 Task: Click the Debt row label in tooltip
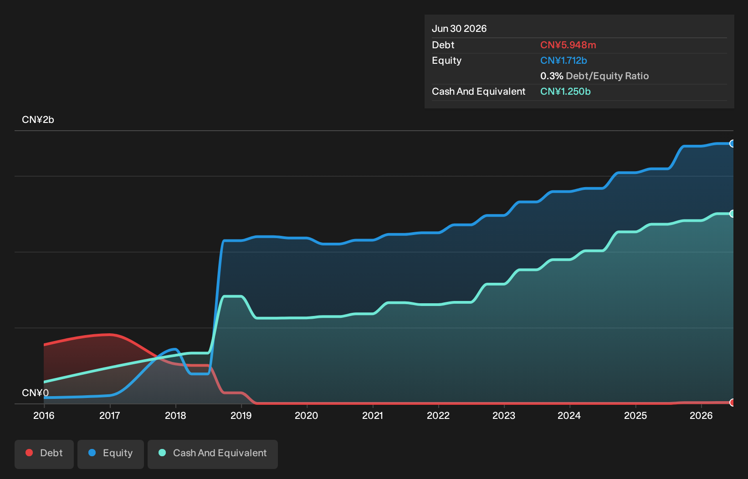[443, 45]
